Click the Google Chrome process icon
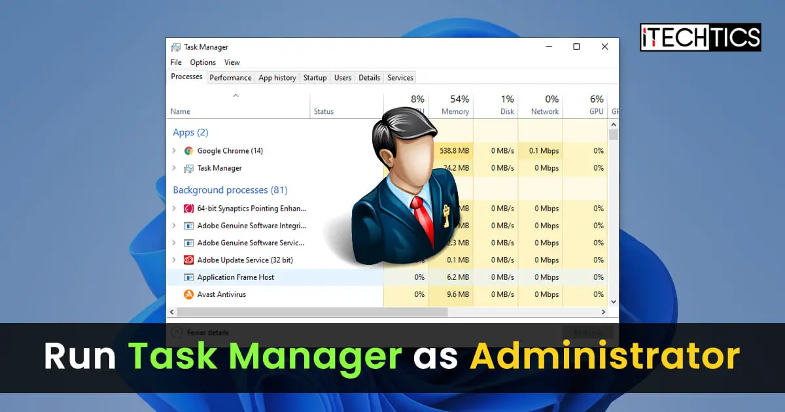Image resolution: width=785 pixels, height=412 pixels. 188,150
